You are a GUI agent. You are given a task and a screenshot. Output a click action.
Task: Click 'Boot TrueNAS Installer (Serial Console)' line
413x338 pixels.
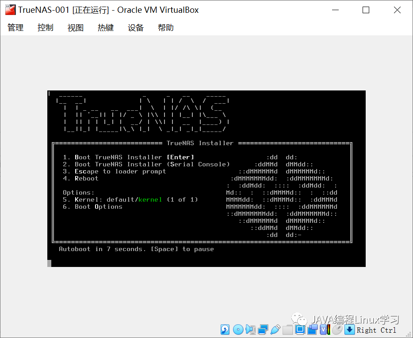coord(146,164)
